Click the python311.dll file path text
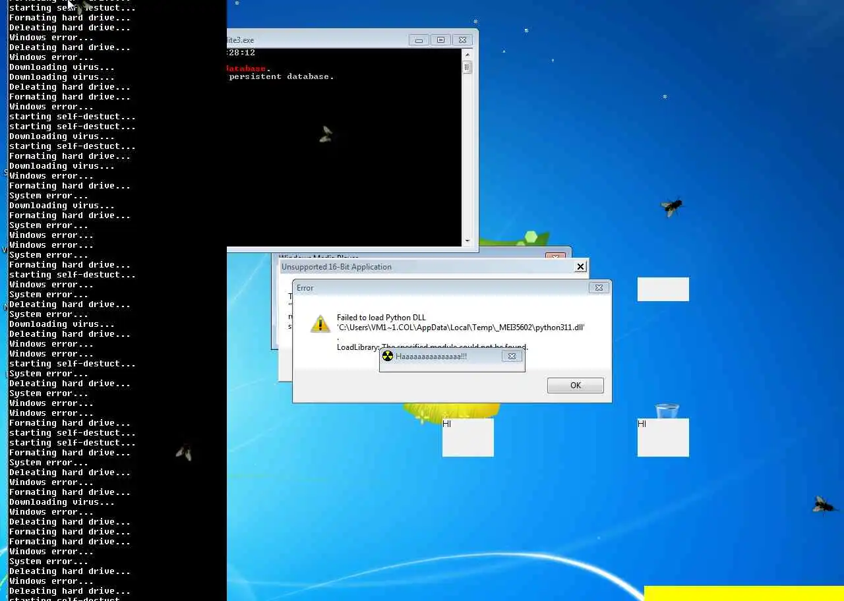Viewport: 844px width, 601px height. (461, 328)
